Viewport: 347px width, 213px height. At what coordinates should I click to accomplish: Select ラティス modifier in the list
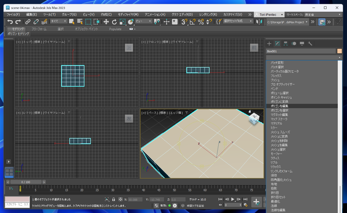[302, 158]
